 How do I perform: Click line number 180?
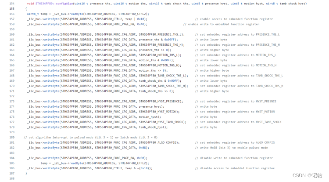tap(12, 138)
